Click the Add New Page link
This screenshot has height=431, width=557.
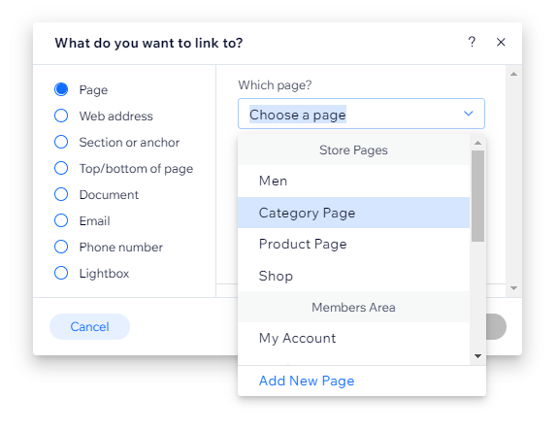pos(307,381)
